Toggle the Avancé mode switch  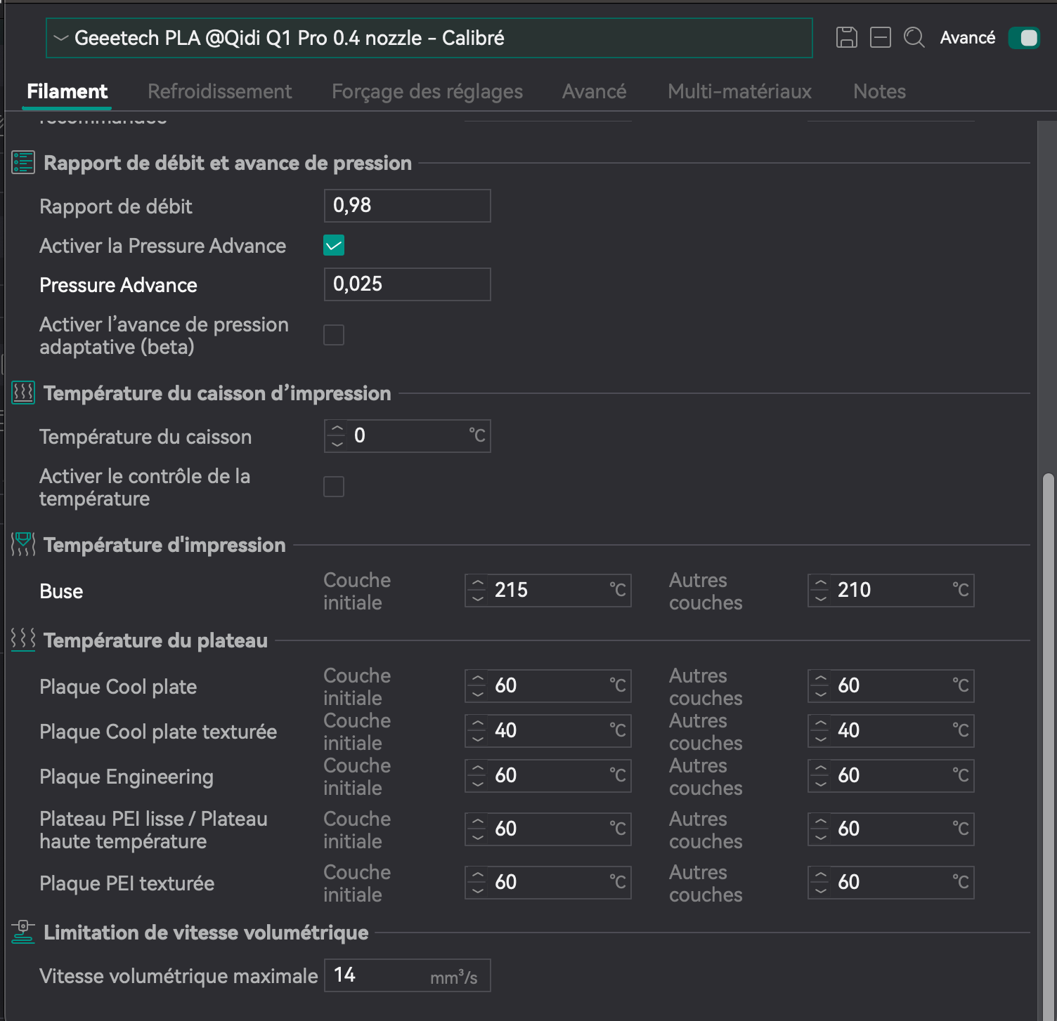1023,37
